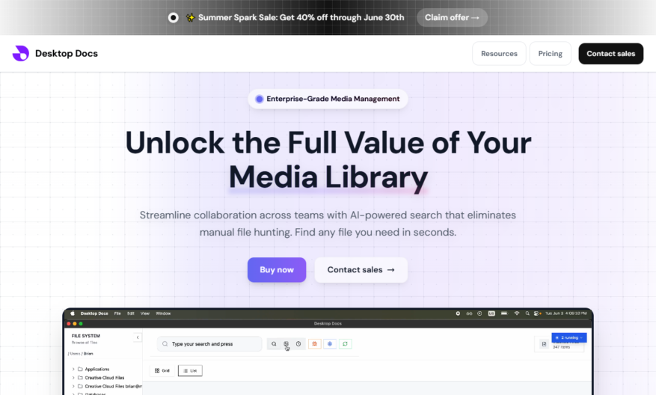
Task: Click the Creative Cloud Files folder icon
Action: (80, 378)
